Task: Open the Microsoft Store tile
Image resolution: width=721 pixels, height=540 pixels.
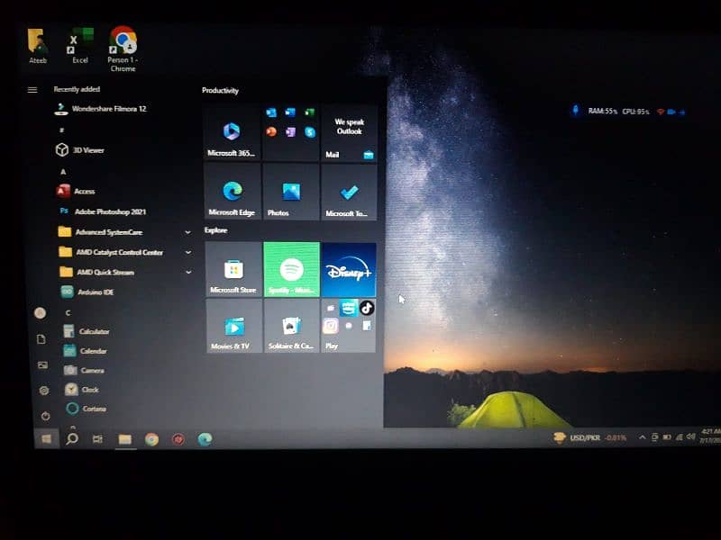Action: click(x=233, y=269)
